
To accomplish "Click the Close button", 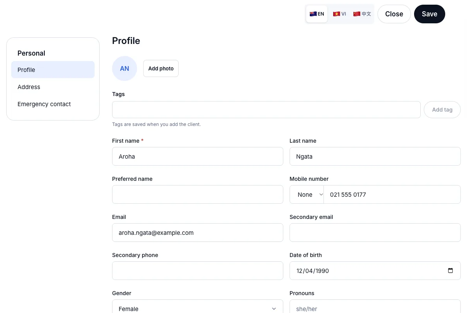I will click(394, 14).
